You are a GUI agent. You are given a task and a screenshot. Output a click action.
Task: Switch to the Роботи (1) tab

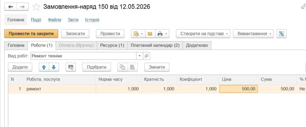tap(42, 45)
